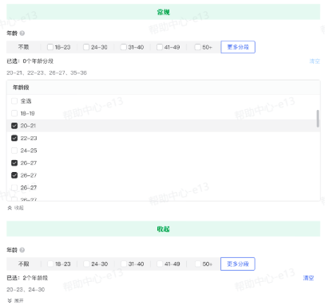The width and height of the screenshot is (325, 305).
Task: Click the 年龄段 list header
Action: point(164,88)
